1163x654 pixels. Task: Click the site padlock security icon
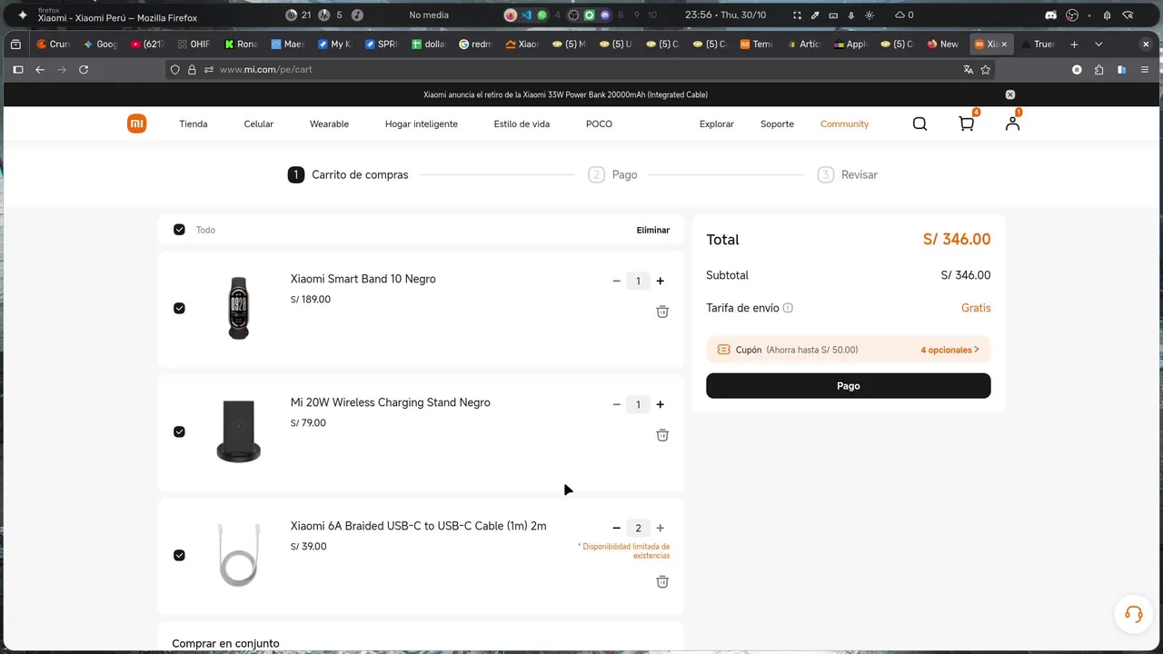[192, 69]
